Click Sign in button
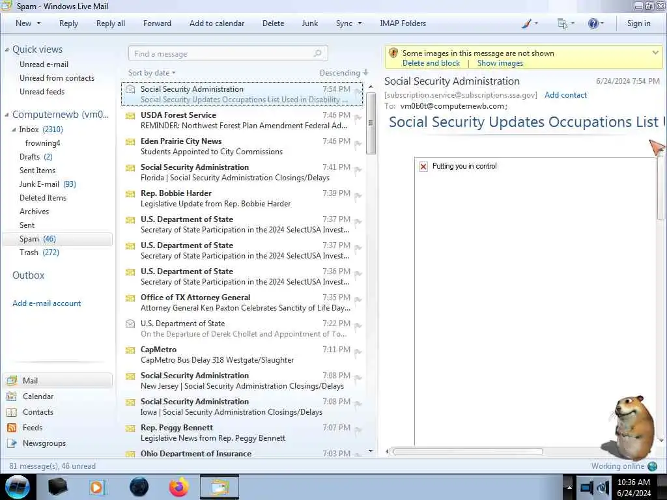 (638, 23)
